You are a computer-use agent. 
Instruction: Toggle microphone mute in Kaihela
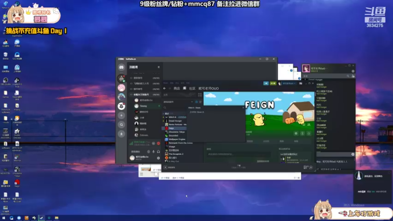(153, 152)
